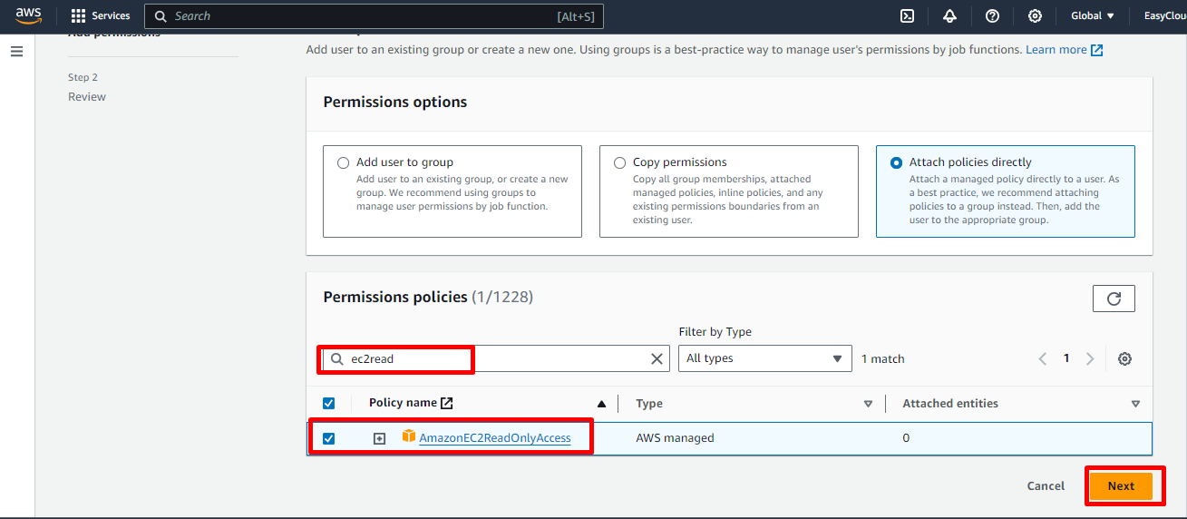Open the notifications bell
Viewport: 1187px width, 519px height.
coord(949,15)
